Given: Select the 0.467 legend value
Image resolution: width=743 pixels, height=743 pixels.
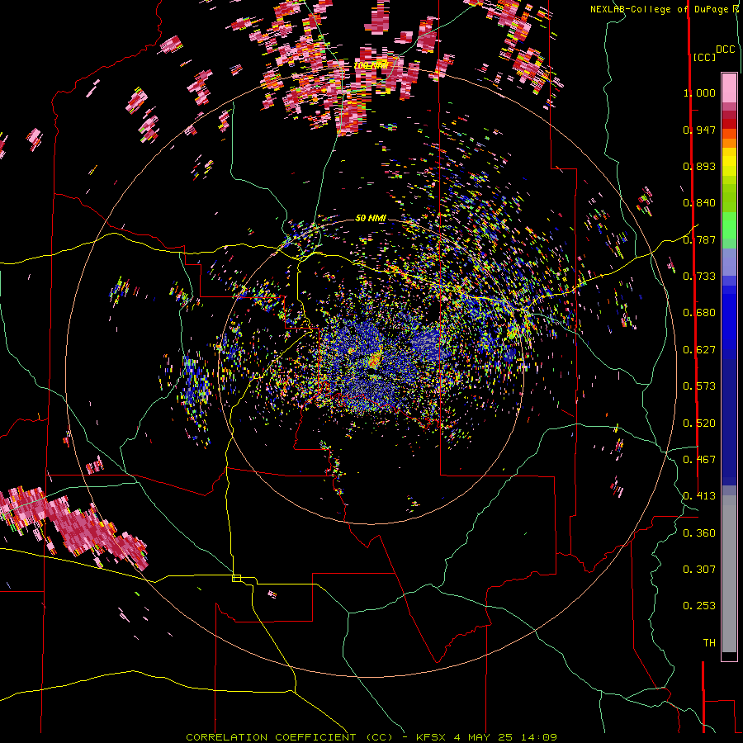Looking at the screenshot, I should (699, 460).
